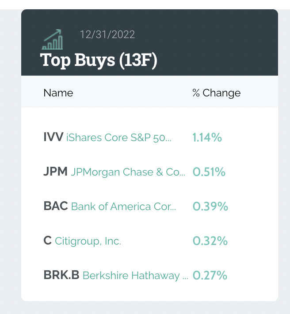Click the 1.14% change value
Image resolution: width=290 pixels, height=314 pixels.
(207, 138)
